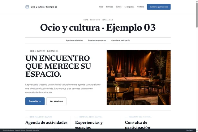Click the Cuéntanos qué necesitas button
198x132 pixels.
[x=159, y=7]
